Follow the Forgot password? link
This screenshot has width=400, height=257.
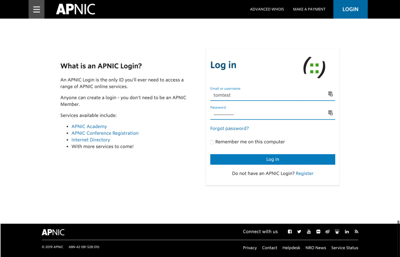(229, 128)
